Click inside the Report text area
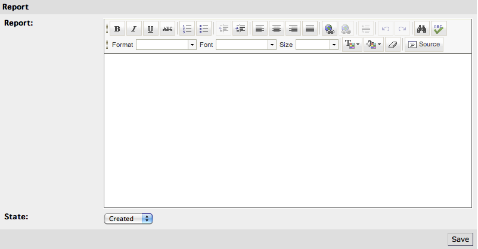The image size is (478, 249). [288, 131]
